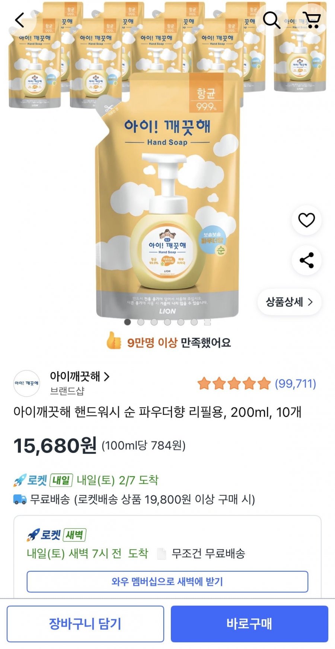Go back with the back arrow
The height and width of the screenshot is (649, 335).
pos(19,20)
